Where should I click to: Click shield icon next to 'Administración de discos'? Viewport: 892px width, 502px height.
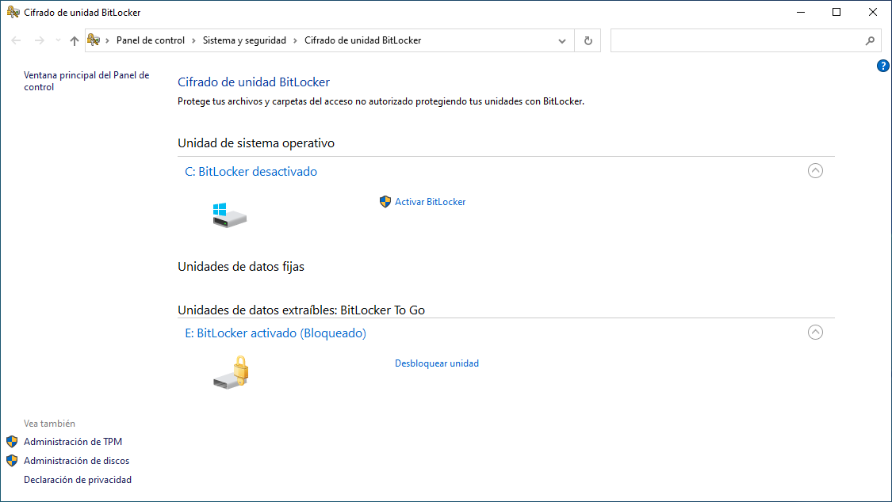(12, 461)
